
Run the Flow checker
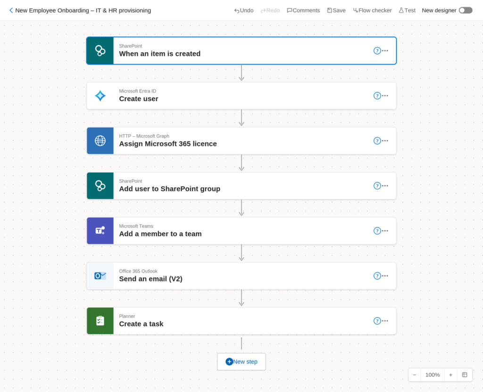click(373, 10)
